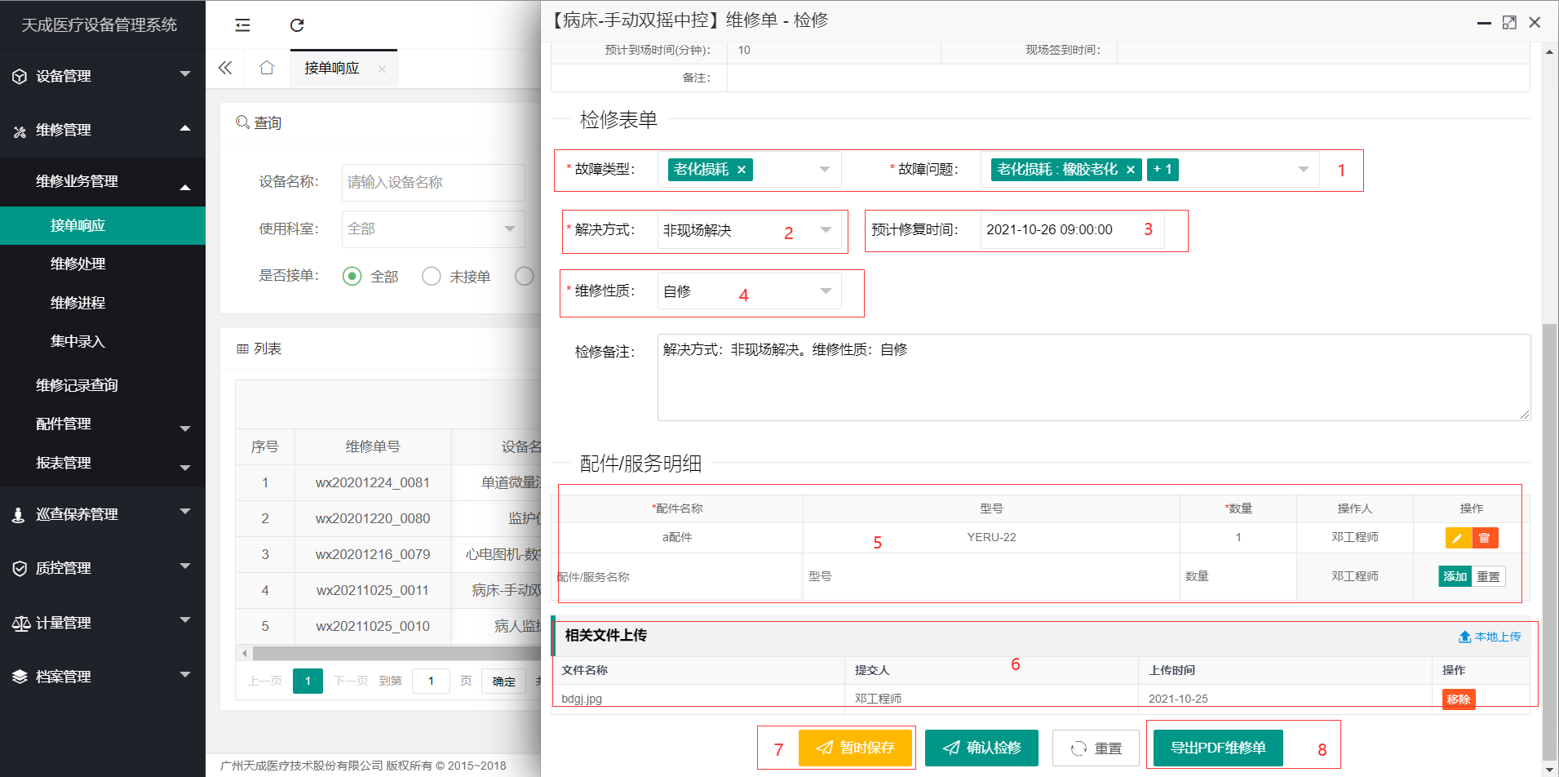Click page number 1 in pagination
Image resolution: width=1559 pixels, height=777 pixels.
tap(308, 681)
